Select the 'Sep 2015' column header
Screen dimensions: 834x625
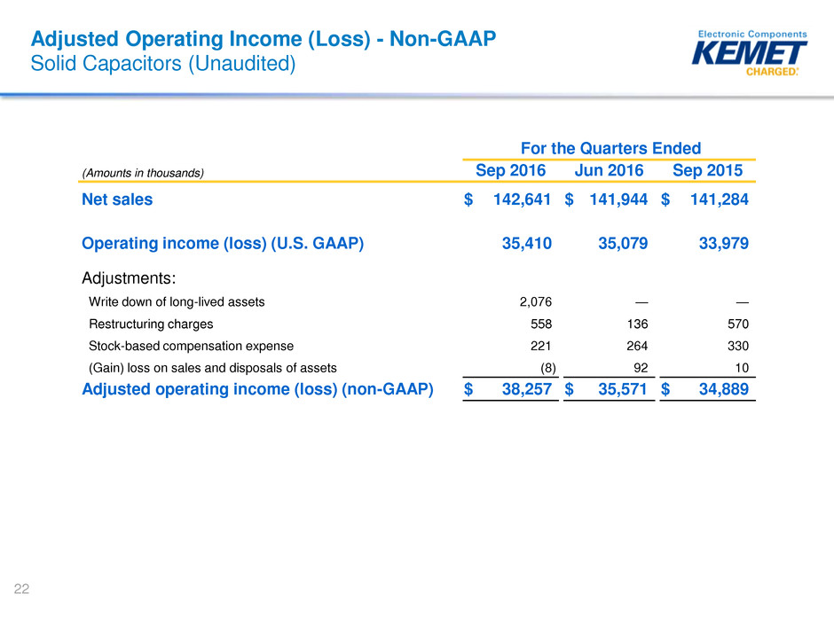[x=708, y=171]
